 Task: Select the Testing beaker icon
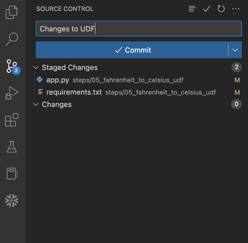click(x=11, y=147)
